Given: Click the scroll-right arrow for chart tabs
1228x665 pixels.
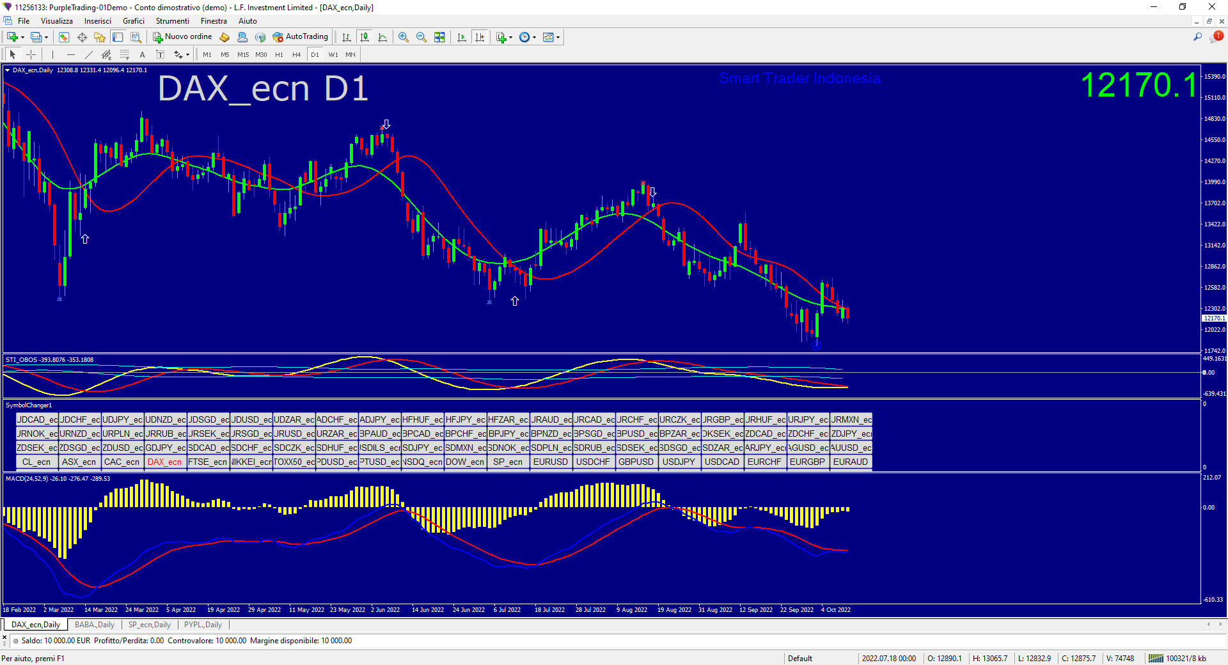Looking at the screenshot, I should pos(1220,625).
